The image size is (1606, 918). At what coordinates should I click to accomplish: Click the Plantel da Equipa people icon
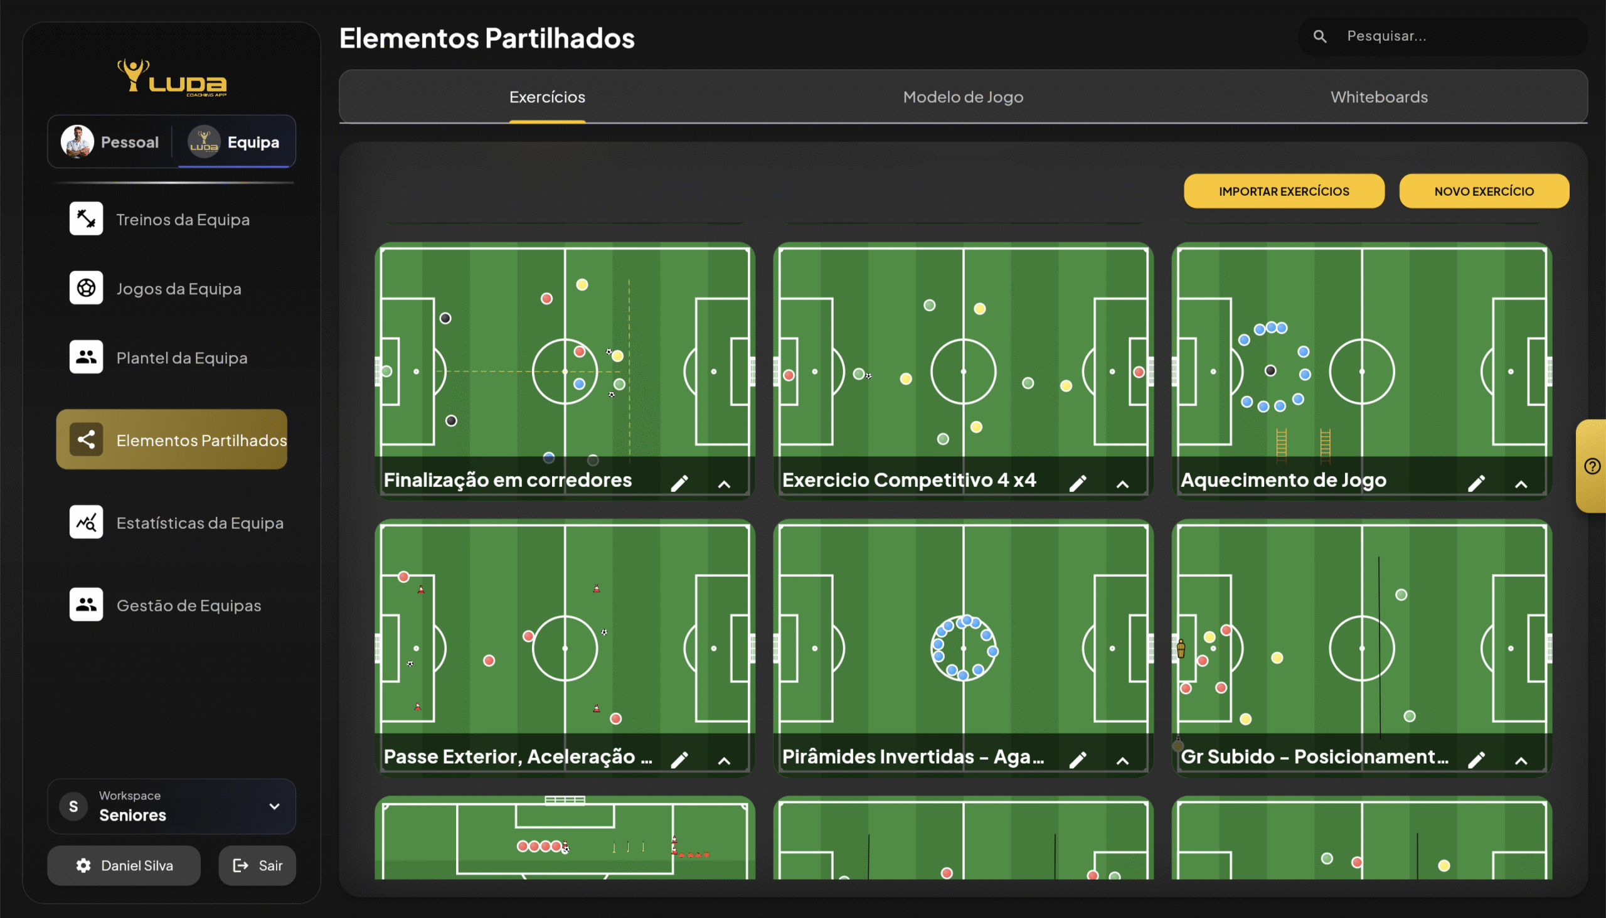pos(86,358)
